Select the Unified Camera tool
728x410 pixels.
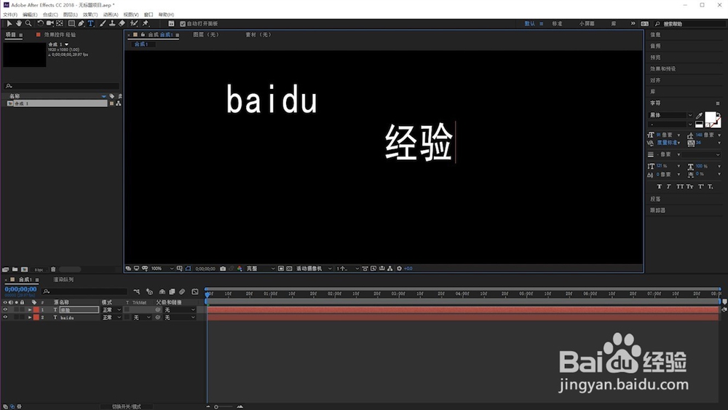(50, 23)
